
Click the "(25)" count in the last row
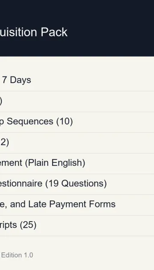tap(28, 225)
